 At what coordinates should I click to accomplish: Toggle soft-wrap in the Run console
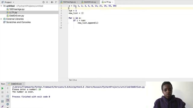pos(8,96)
